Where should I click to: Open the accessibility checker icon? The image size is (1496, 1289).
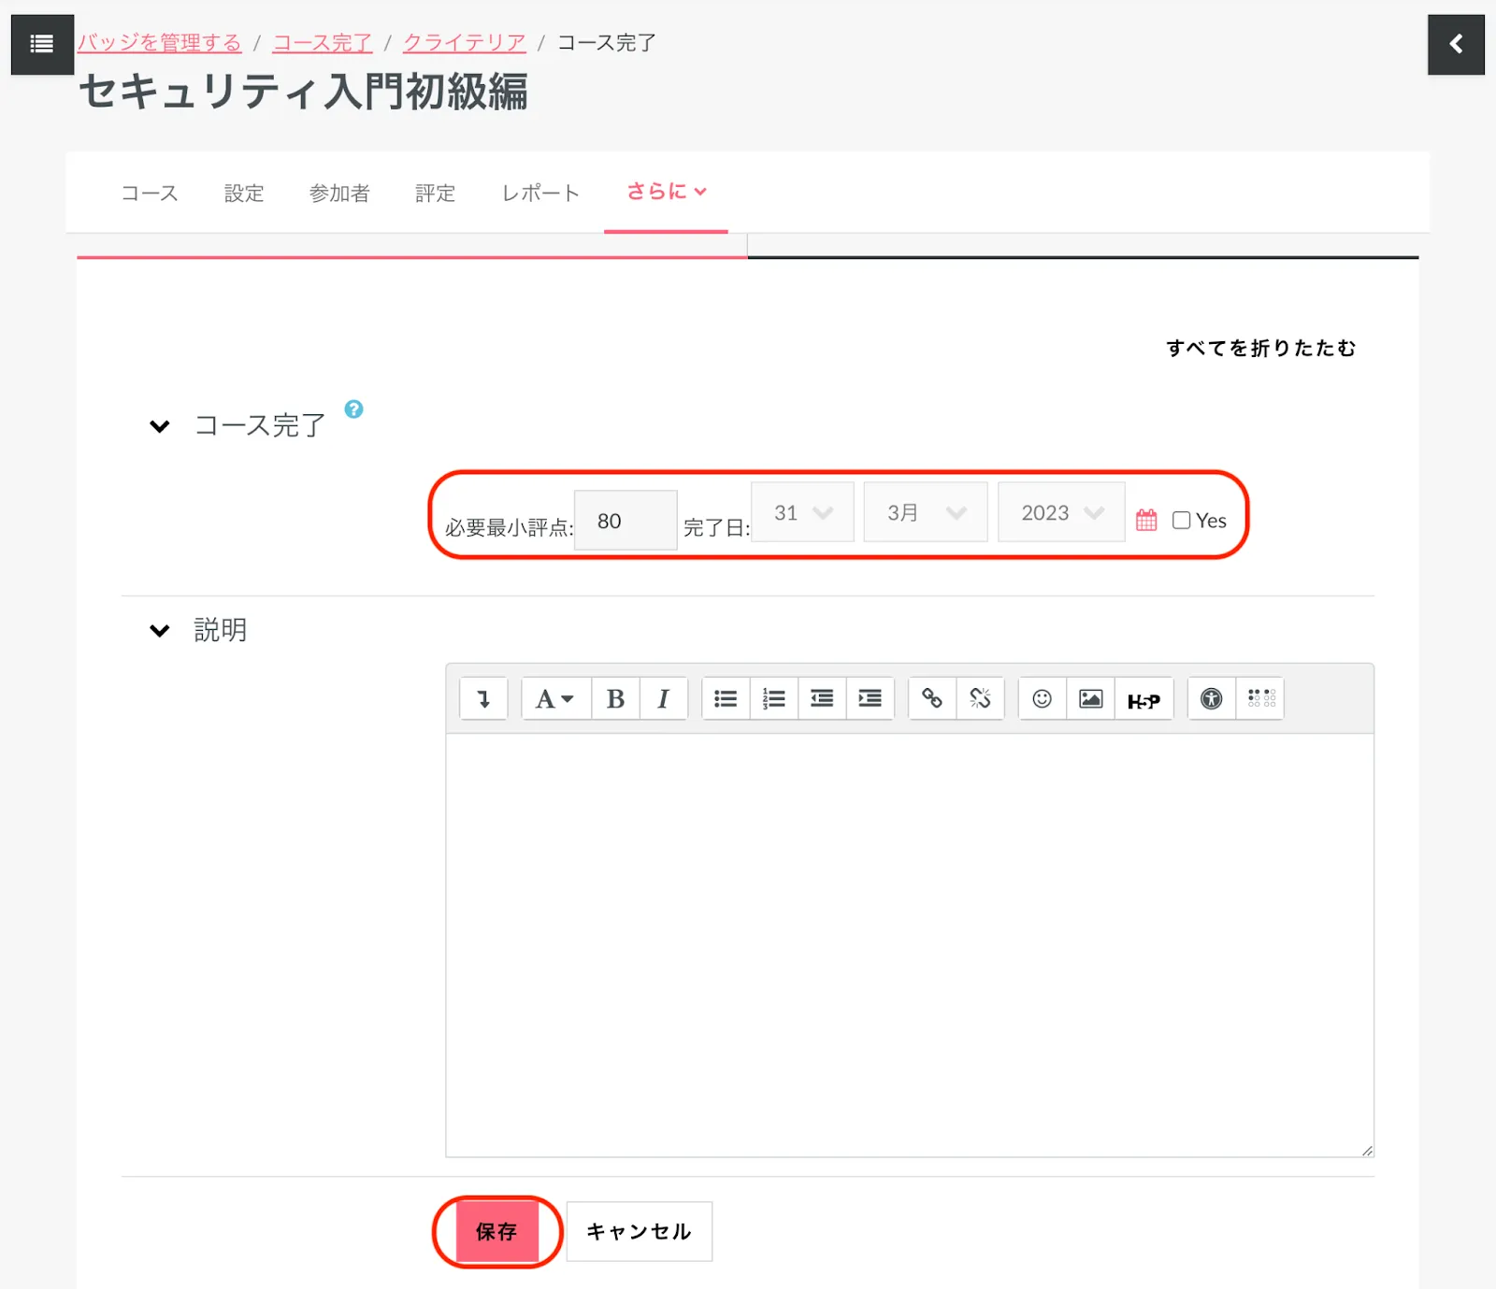point(1211,699)
